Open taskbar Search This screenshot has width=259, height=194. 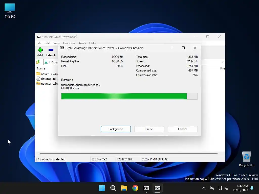113,188
